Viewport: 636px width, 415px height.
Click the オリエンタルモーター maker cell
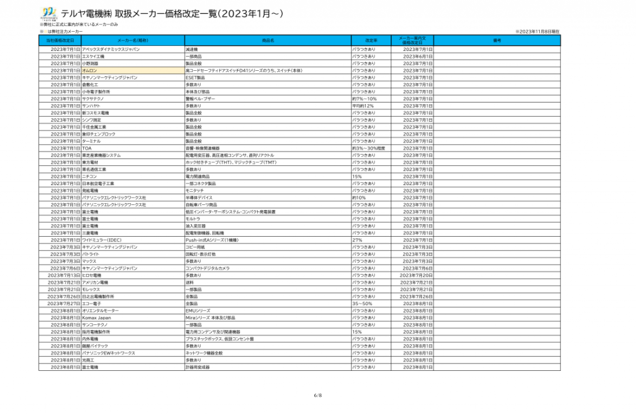pyautogui.click(x=133, y=311)
